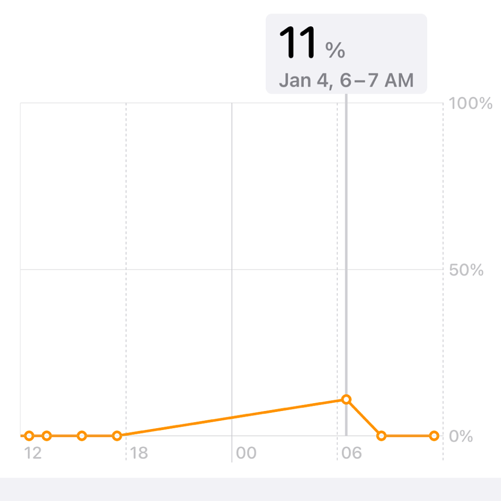Screen dimensions: 501x501
Task: Select the first data point on the left
Action: click(29, 435)
